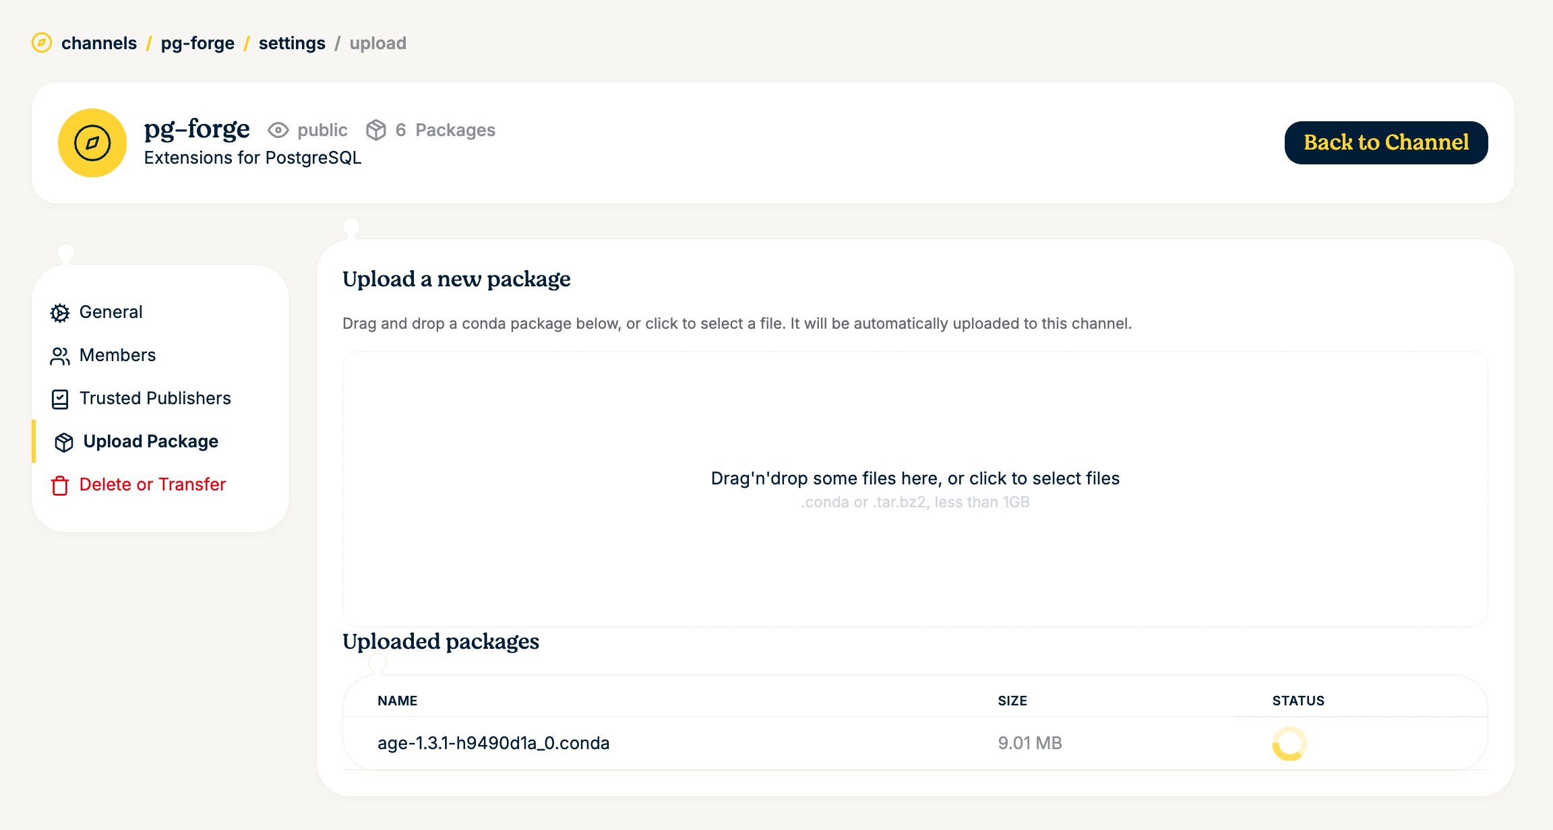This screenshot has width=1553, height=830.
Task: Navigate to pg-forge via breadcrumb
Action: [197, 42]
